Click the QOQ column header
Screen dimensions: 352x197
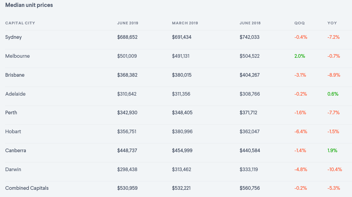pyautogui.click(x=299, y=23)
